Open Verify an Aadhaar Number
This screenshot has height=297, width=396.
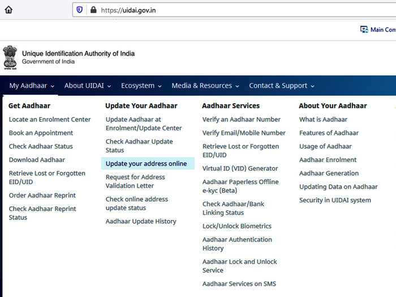coord(242,120)
